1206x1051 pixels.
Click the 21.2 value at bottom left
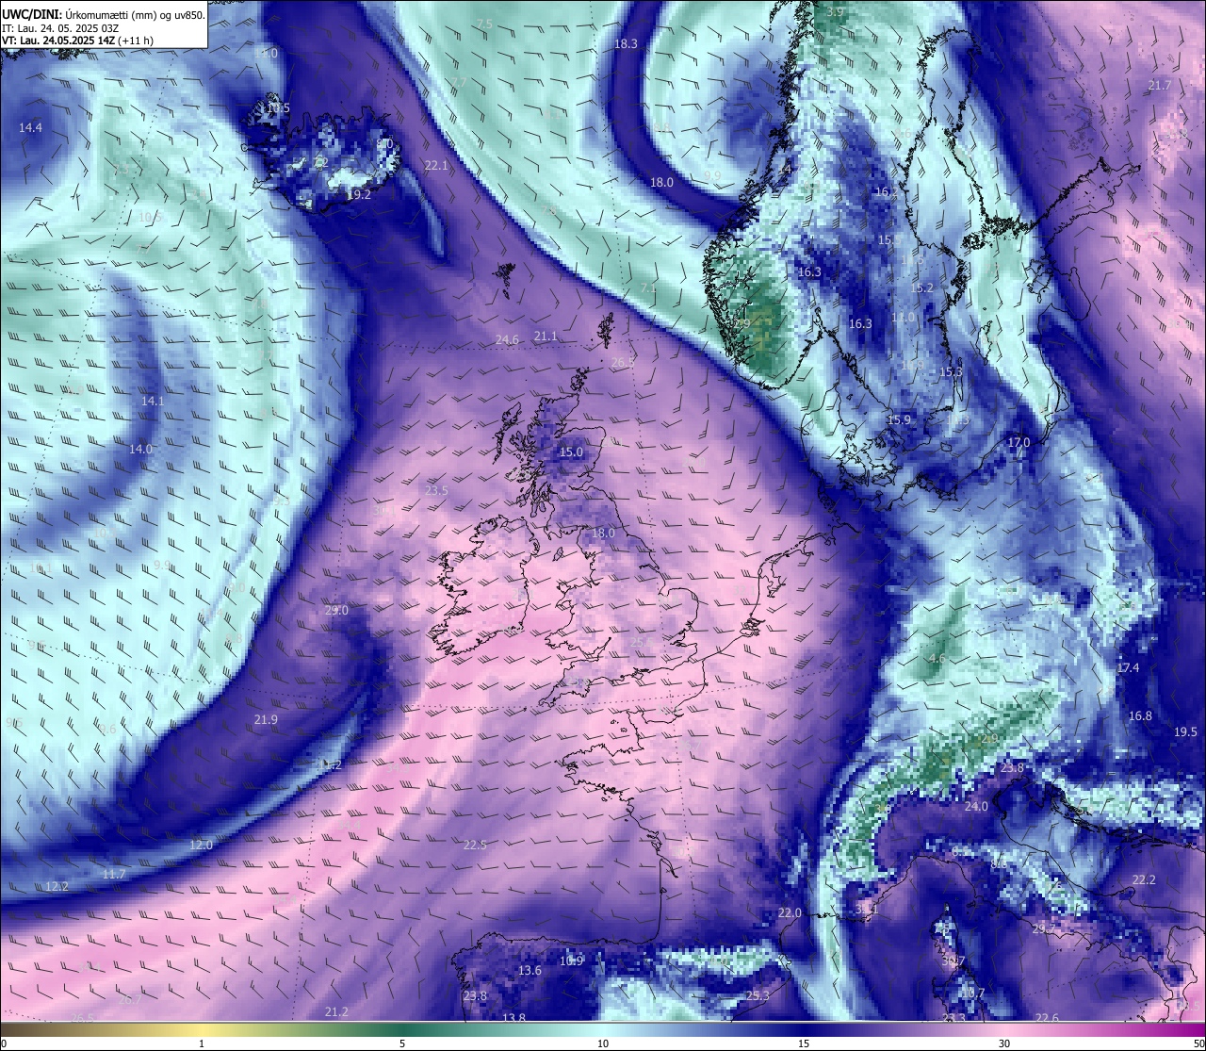pos(336,1011)
